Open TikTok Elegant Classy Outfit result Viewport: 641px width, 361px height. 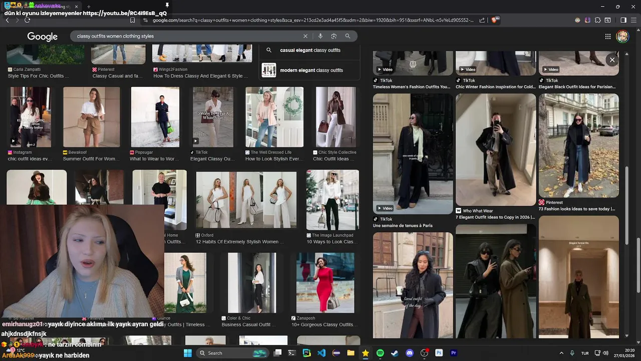[x=213, y=117]
